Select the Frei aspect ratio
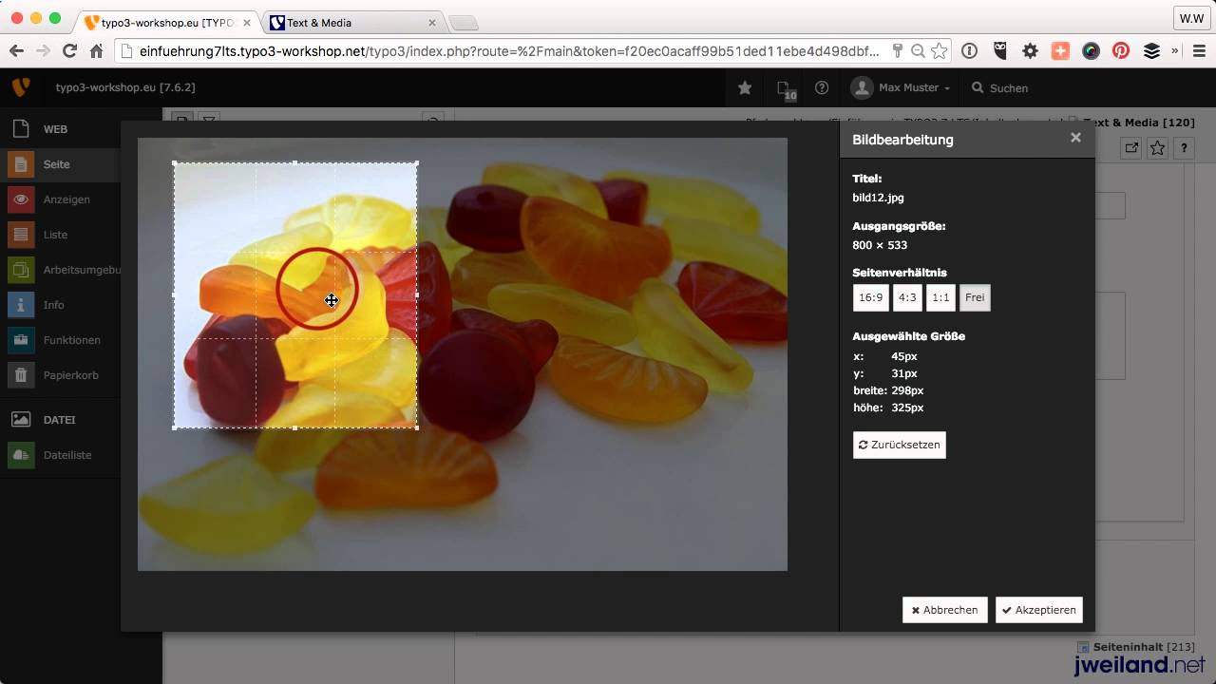 point(975,297)
